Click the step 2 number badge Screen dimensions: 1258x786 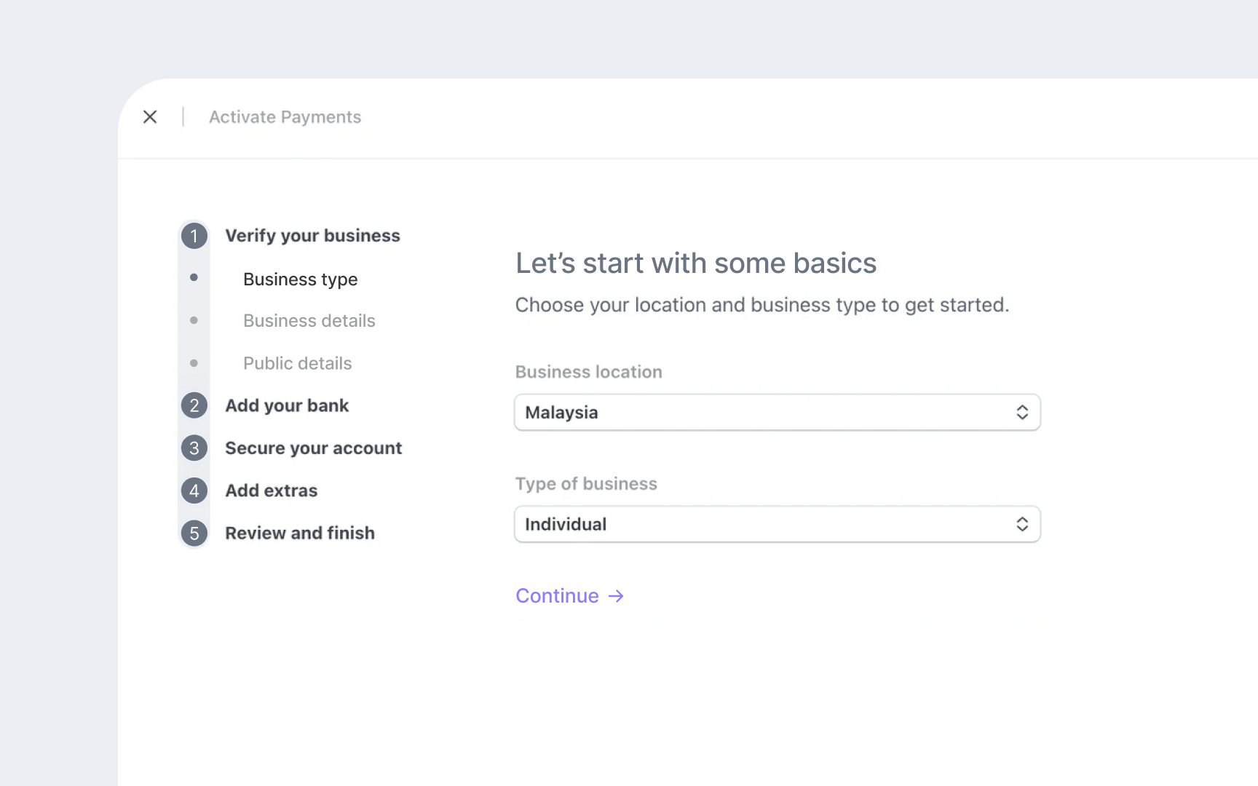click(194, 405)
